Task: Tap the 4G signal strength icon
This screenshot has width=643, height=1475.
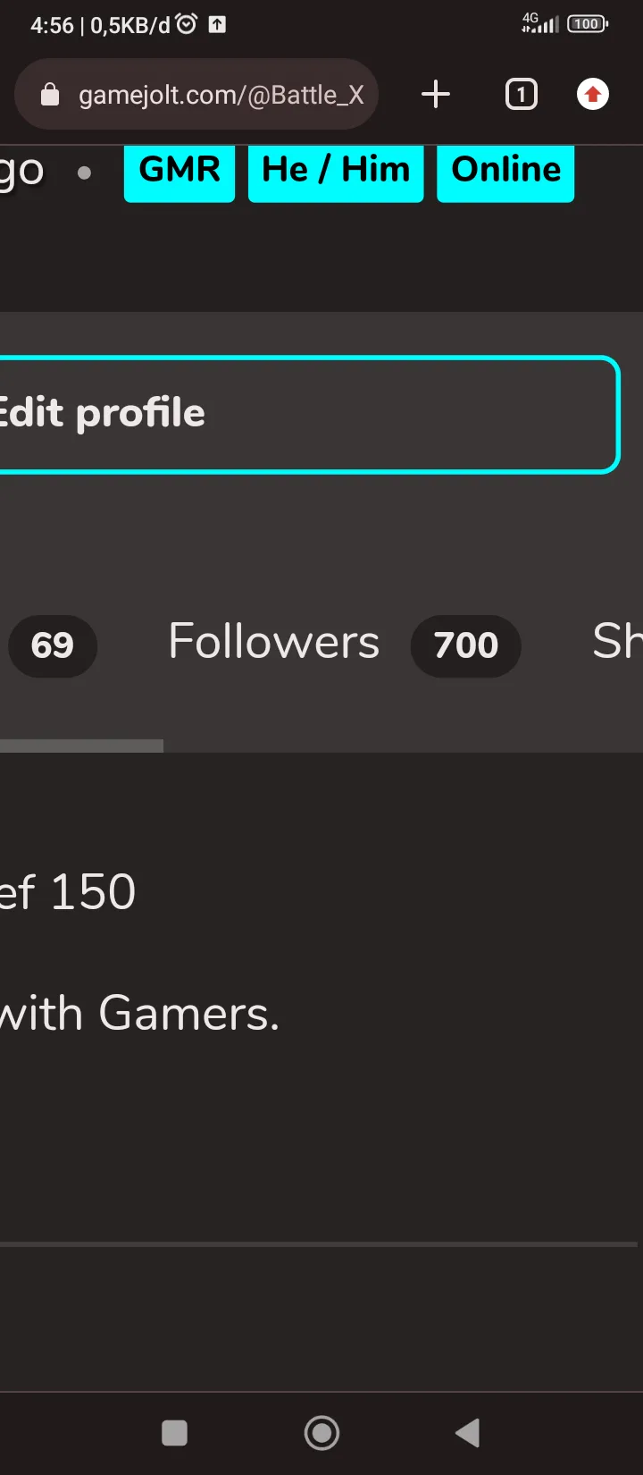Action: [539, 23]
